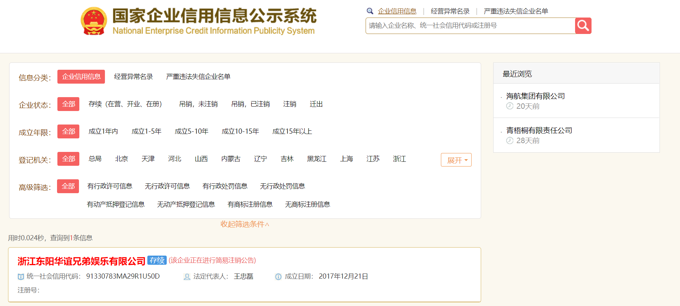Screen dimensions: 680x306
Task: Open 经营异常名录 link in header
Action: (450, 11)
